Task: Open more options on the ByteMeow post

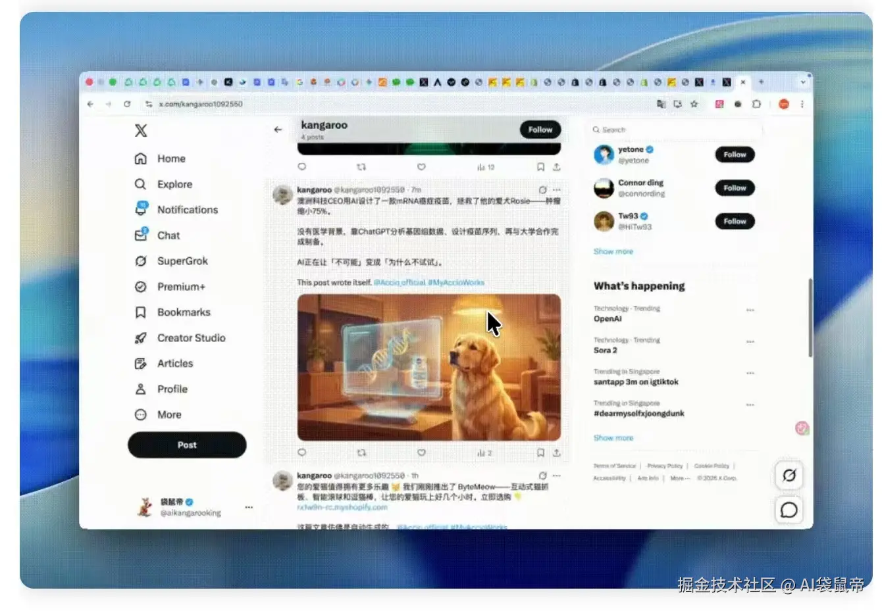Action: (x=557, y=476)
